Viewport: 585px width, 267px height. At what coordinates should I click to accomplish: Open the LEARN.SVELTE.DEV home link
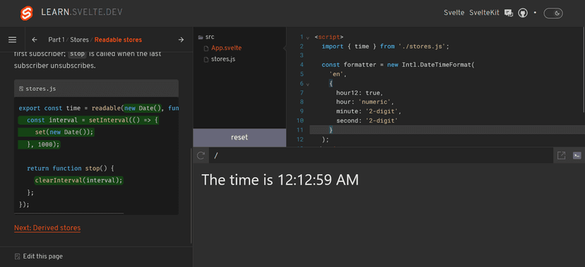82,13
